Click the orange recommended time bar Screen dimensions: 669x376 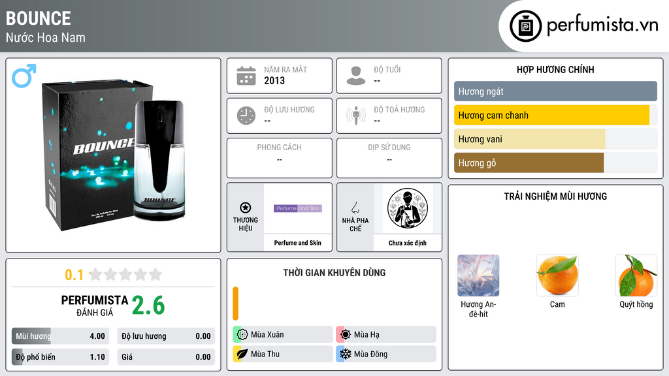point(235,304)
